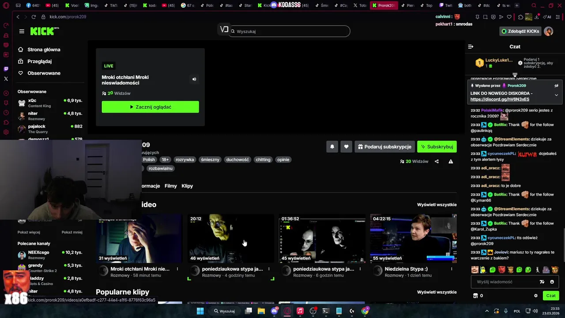Click the discord.gg link in pinned message
Image resolution: width=565 pixels, height=318 pixels.
(x=500, y=99)
